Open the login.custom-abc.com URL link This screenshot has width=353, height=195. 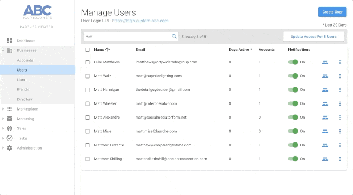[140, 21]
